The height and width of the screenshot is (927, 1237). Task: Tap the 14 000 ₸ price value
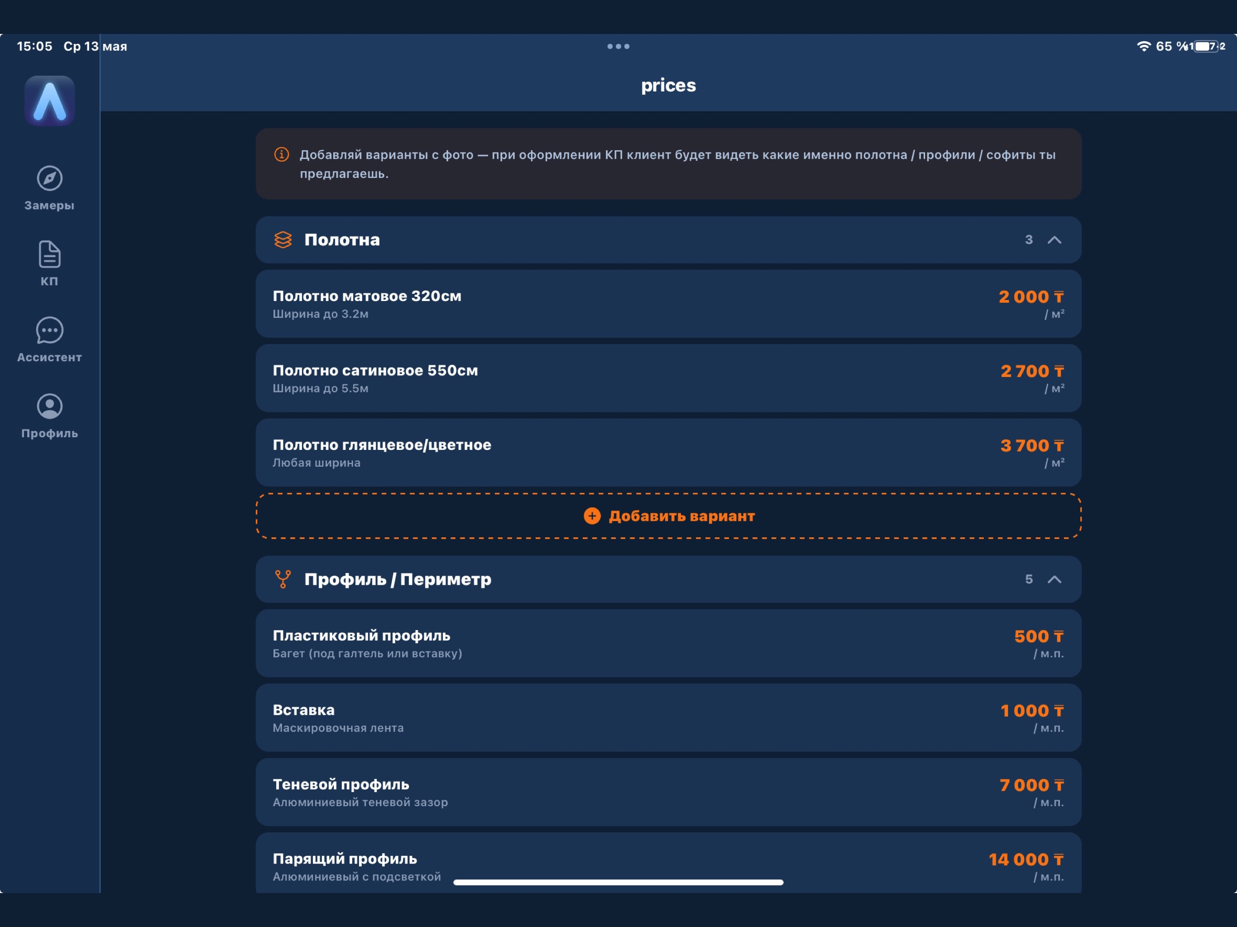click(x=1027, y=860)
